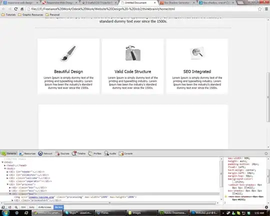This screenshot has height=216, width=270.
Task: Click the inspect element magnifier icon
Action: (16, 207)
